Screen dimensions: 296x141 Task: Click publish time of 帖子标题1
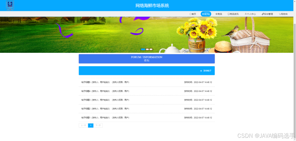point(198,118)
